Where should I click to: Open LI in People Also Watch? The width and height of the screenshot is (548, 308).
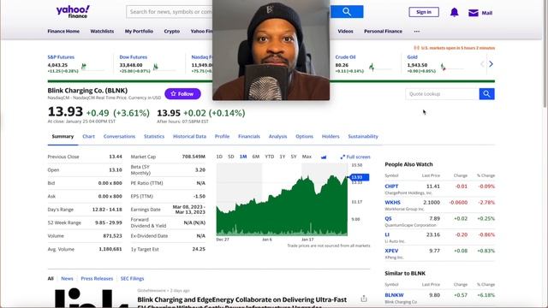(387, 234)
